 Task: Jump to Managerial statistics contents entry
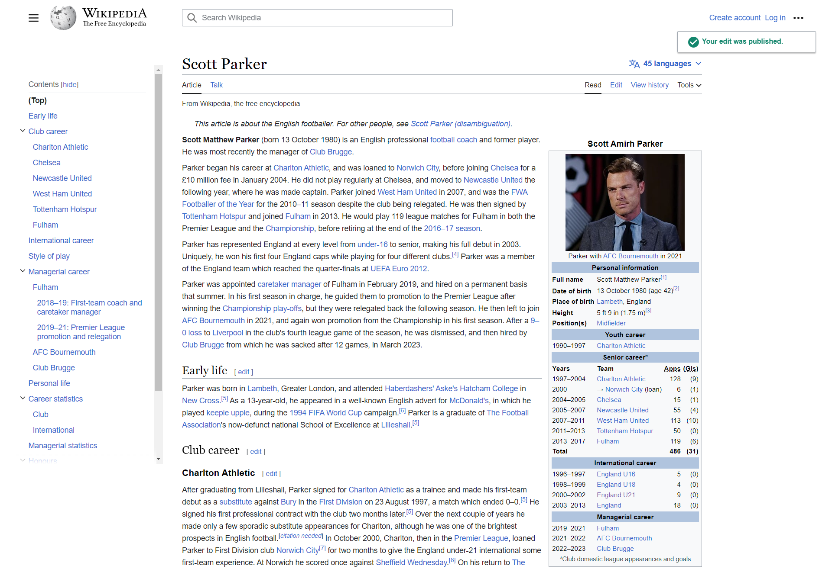62,446
